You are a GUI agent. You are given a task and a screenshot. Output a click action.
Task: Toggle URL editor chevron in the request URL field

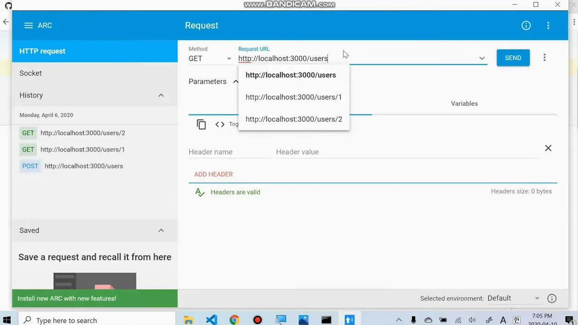[x=482, y=58]
